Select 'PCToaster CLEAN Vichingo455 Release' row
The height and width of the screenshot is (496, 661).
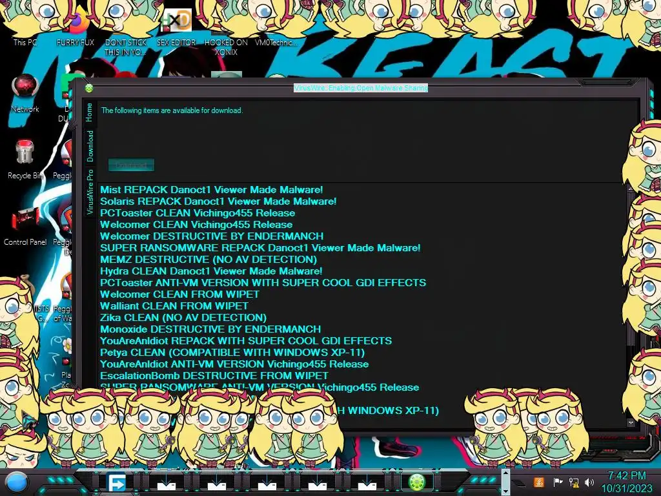(198, 213)
